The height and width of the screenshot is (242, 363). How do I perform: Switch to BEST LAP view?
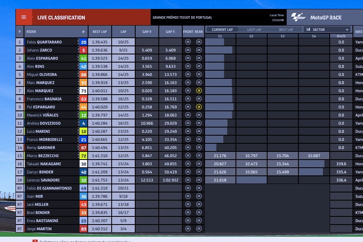coord(286,30)
